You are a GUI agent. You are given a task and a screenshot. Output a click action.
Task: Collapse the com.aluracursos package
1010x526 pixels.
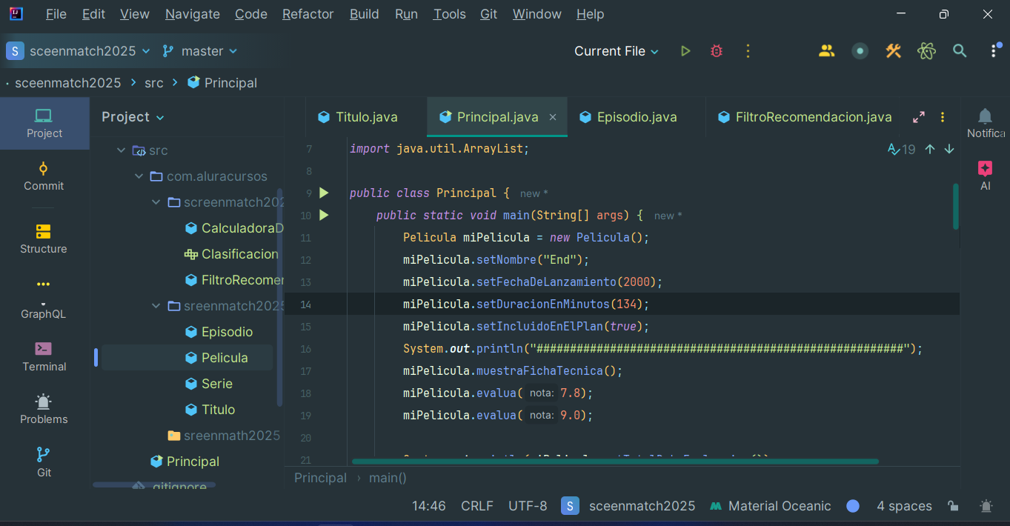tap(139, 176)
